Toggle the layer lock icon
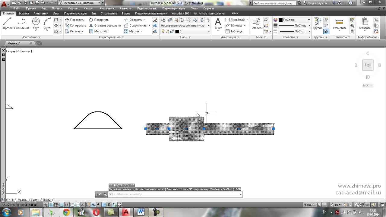 coord(172,31)
